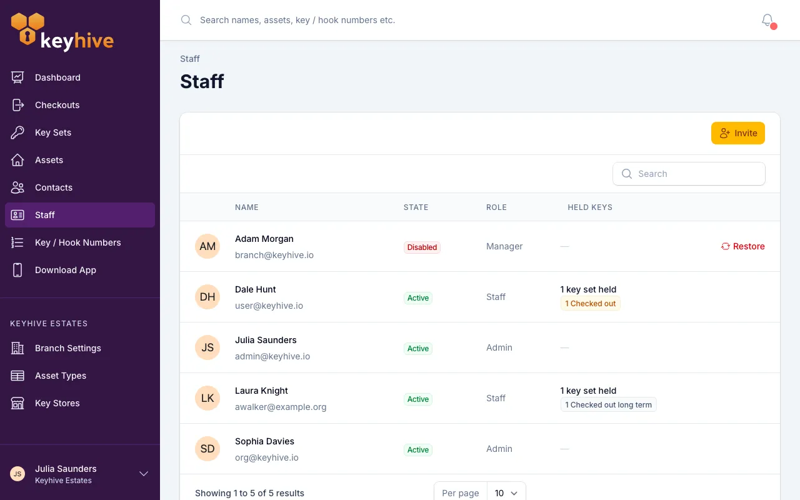Screen dimensions: 800x500
Task: Click the Dashboard chart icon
Action: 17,77
